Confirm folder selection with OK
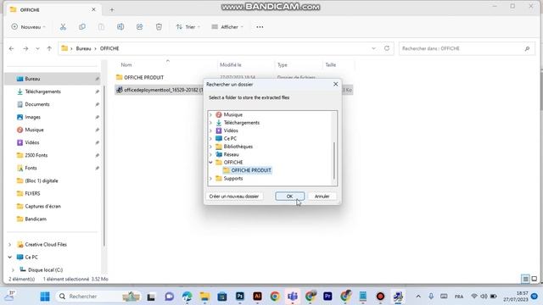This screenshot has width=543, height=305. point(290,197)
